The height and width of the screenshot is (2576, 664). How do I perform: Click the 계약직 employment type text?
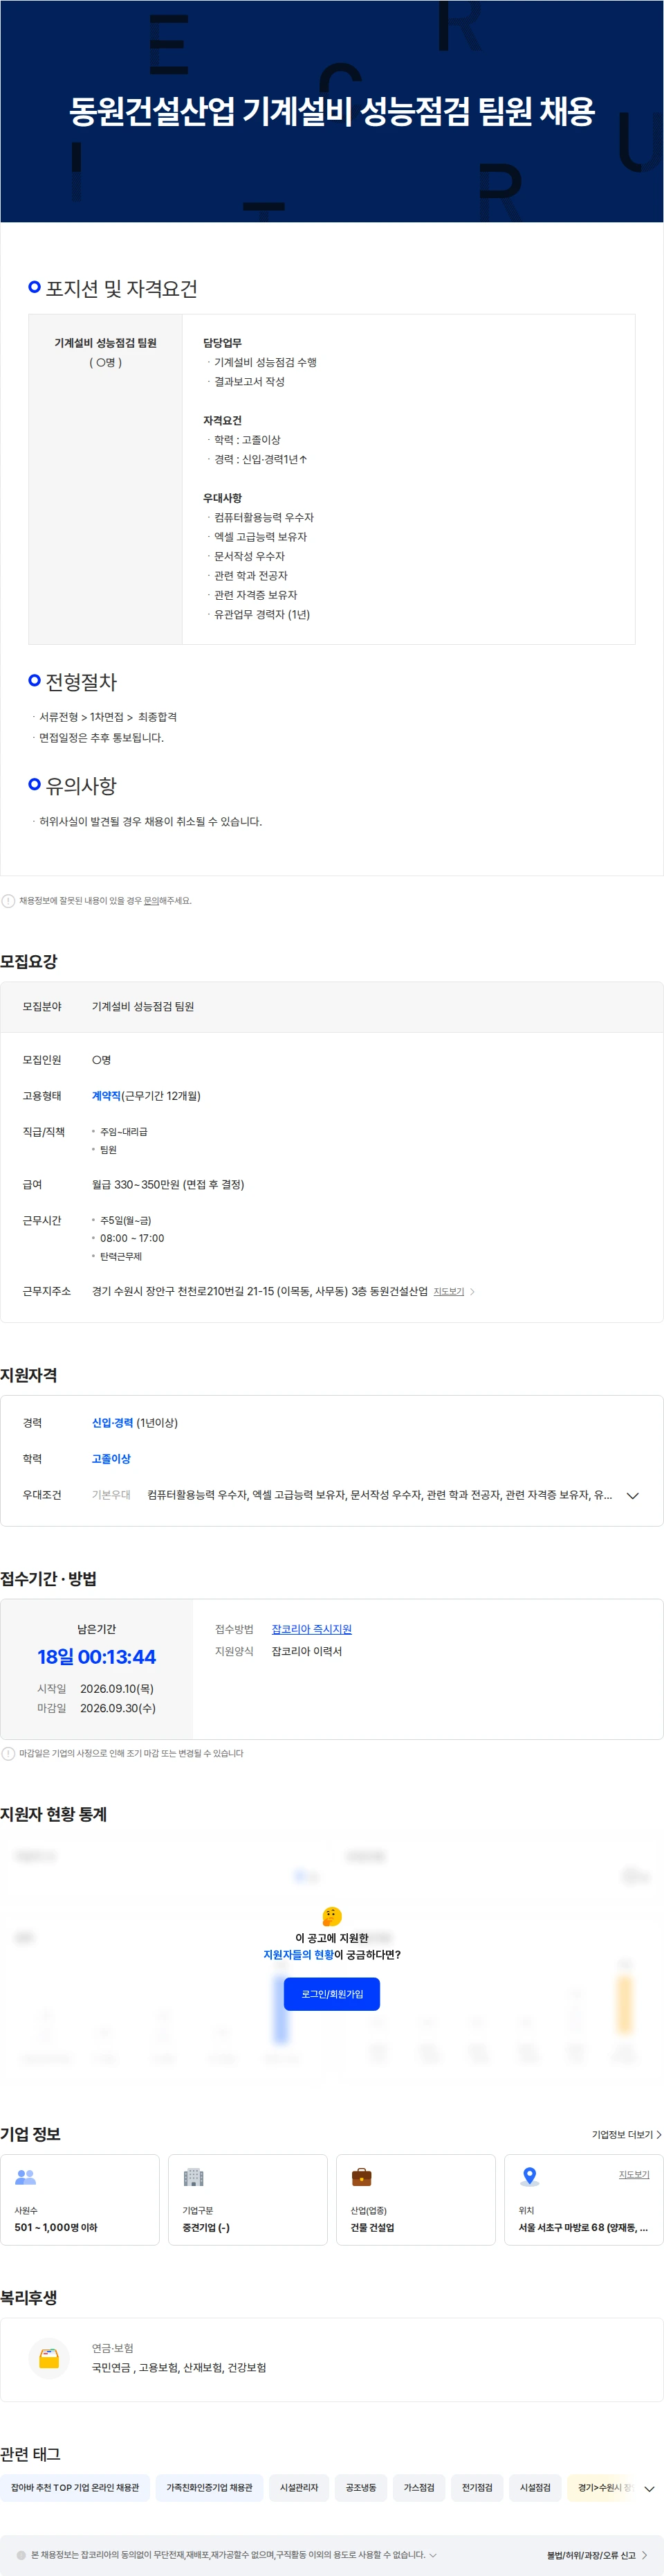point(106,1096)
